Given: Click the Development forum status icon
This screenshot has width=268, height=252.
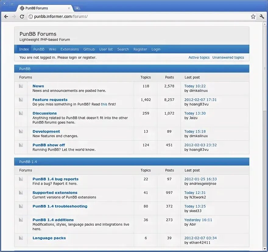Looking at the screenshot, I should (x=21, y=131).
